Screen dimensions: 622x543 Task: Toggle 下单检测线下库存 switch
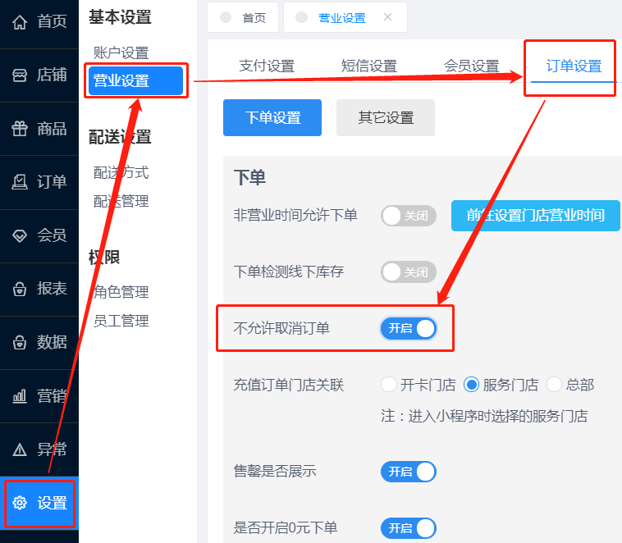pyautogui.click(x=408, y=272)
